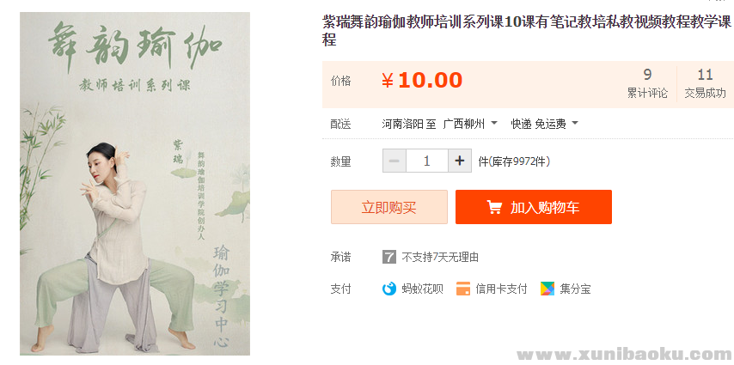Click the Jifenbao colorful icon

pos(547,289)
